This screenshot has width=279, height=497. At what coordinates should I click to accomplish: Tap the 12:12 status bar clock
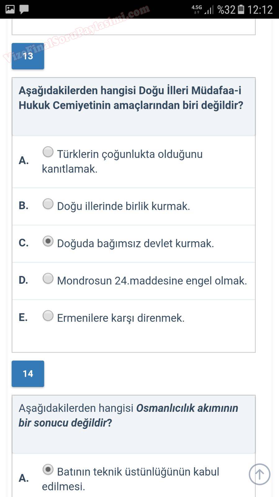pos(260,10)
